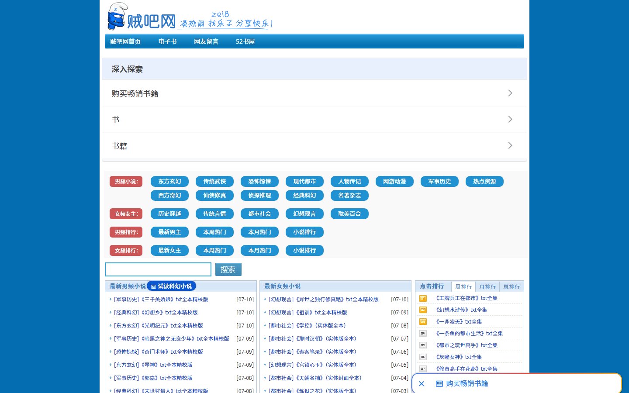Image resolution: width=629 pixels, height=393 pixels.
Task: Select the 耽美百合 category
Action: point(349,214)
